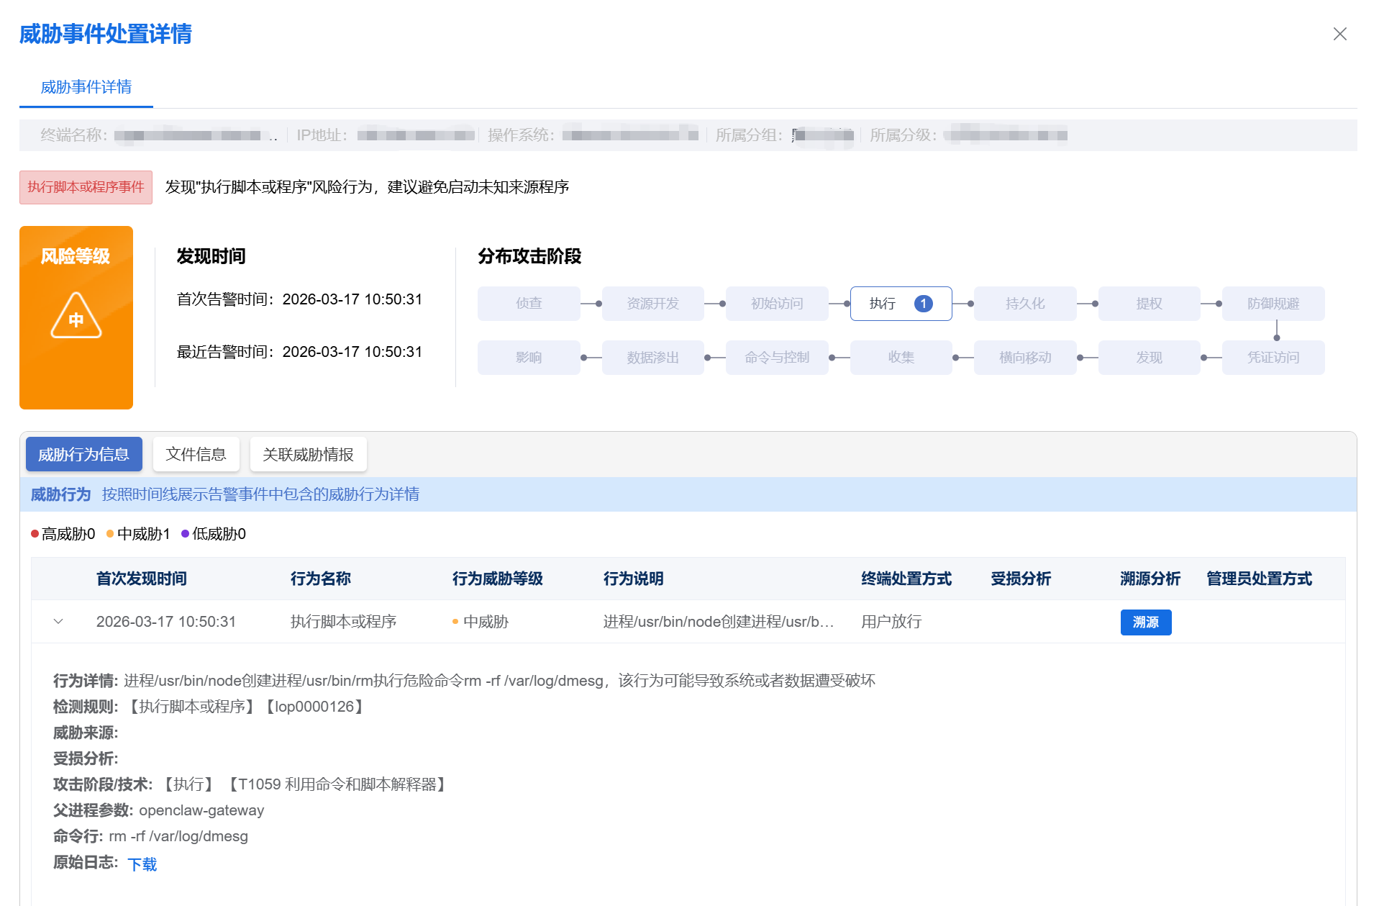
Task: Select the 威胁行为信息 tab
Action: click(83, 454)
